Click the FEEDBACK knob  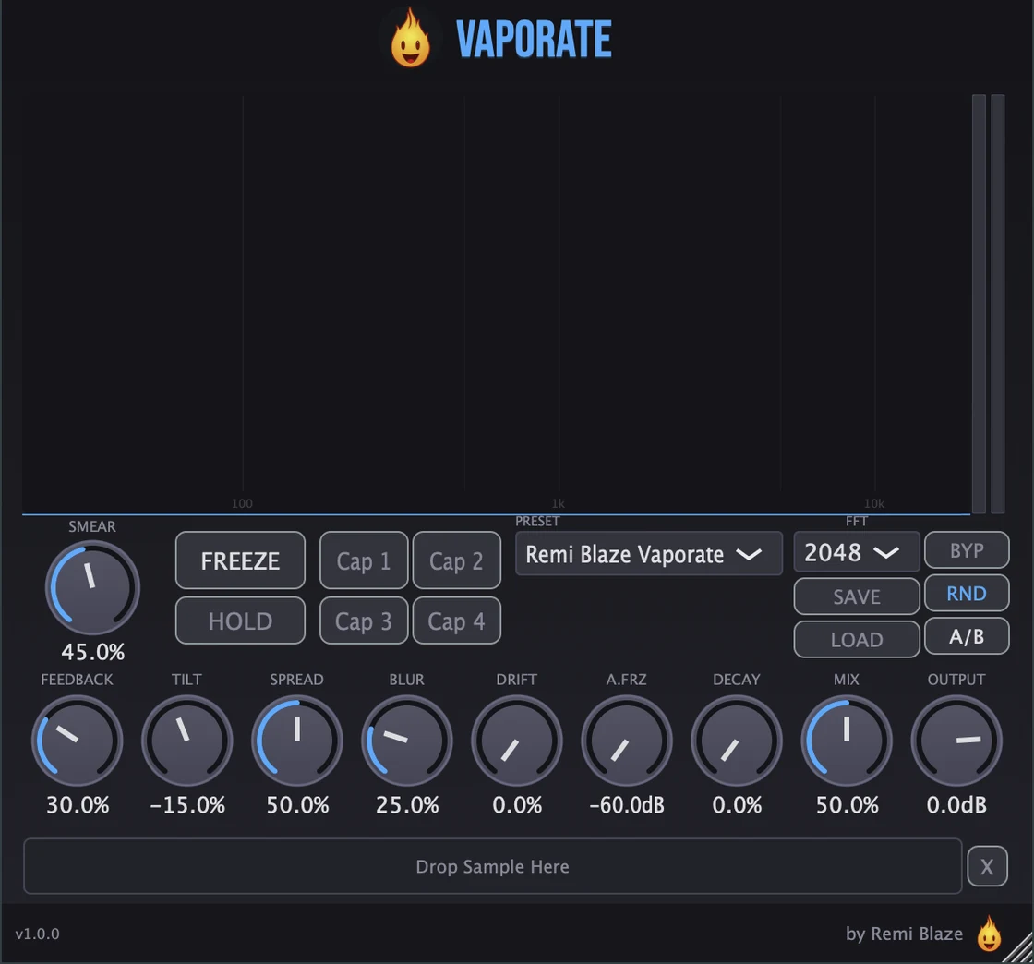[x=78, y=741]
